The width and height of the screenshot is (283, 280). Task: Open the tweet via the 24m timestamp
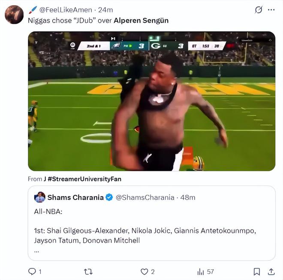[x=105, y=9]
